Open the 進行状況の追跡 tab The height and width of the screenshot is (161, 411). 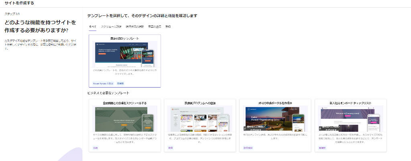(x=134, y=26)
